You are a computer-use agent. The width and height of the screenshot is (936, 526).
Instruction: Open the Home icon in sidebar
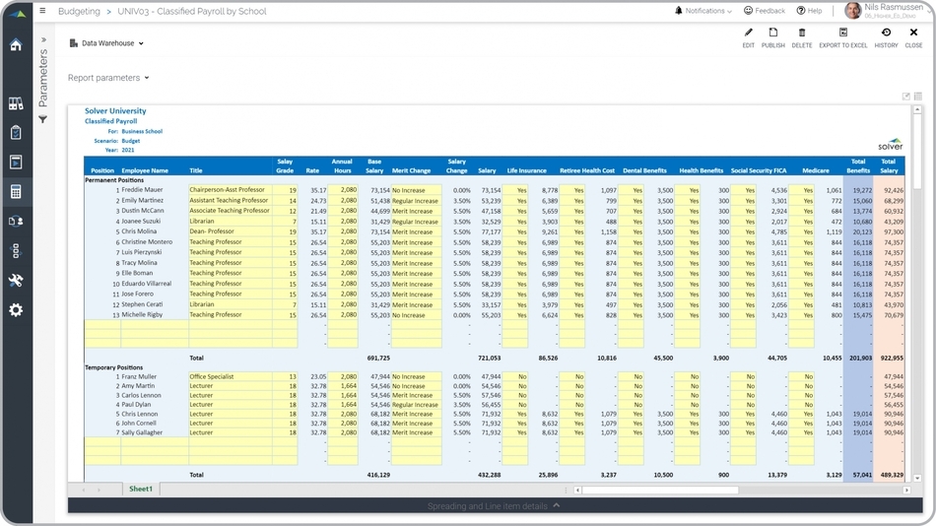pos(16,45)
